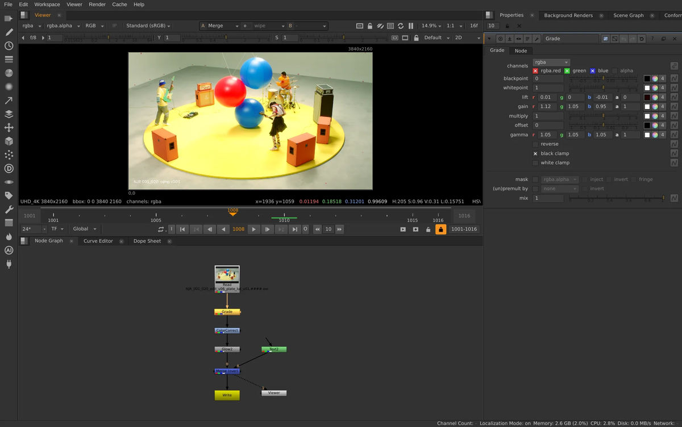Screen dimensions: 682x427
Task: Click the Grade node revert/reset icon
Action: [x=642, y=39]
